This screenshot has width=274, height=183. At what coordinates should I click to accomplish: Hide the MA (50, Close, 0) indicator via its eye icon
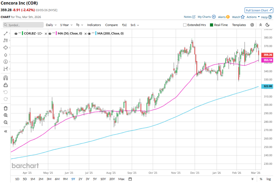(x=50, y=34)
